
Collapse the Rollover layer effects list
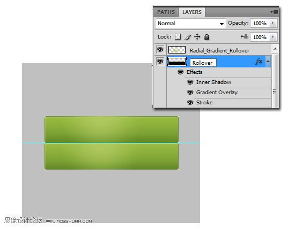[x=268, y=62]
